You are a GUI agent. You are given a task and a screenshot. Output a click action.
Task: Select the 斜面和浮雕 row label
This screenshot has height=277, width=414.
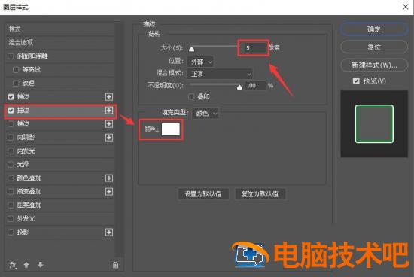(x=32, y=56)
